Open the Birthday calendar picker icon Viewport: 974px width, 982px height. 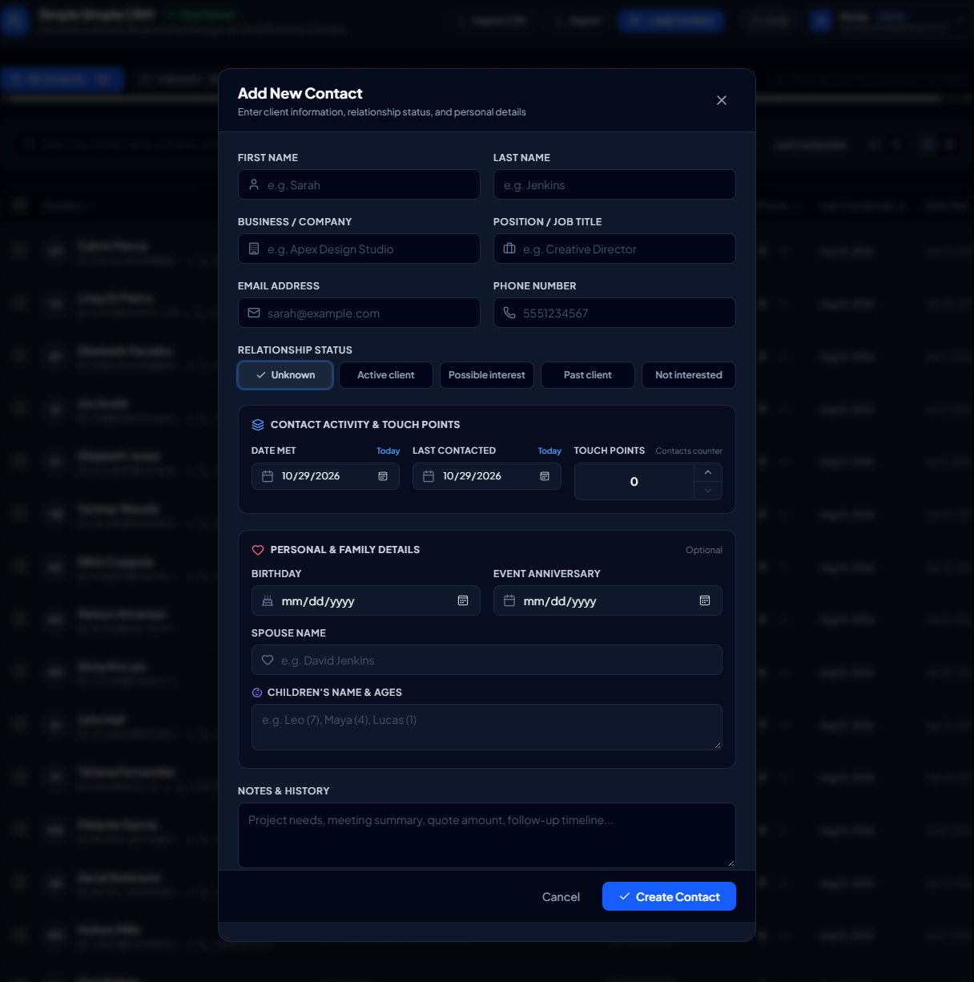(x=463, y=600)
